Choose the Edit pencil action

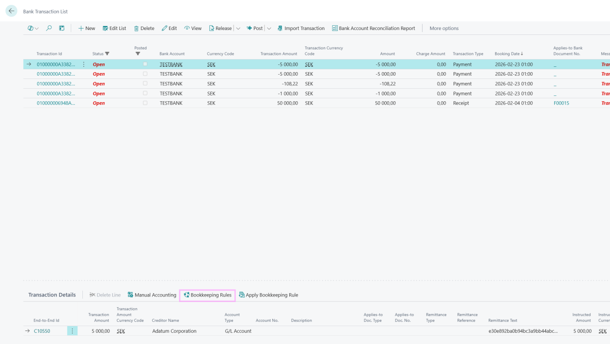pos(170,28)
